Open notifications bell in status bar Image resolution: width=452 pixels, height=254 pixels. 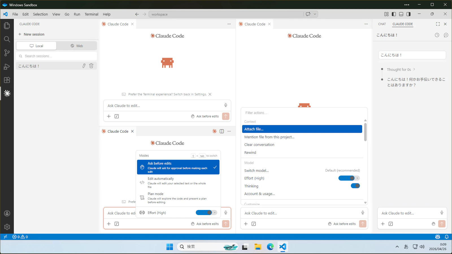447,237
